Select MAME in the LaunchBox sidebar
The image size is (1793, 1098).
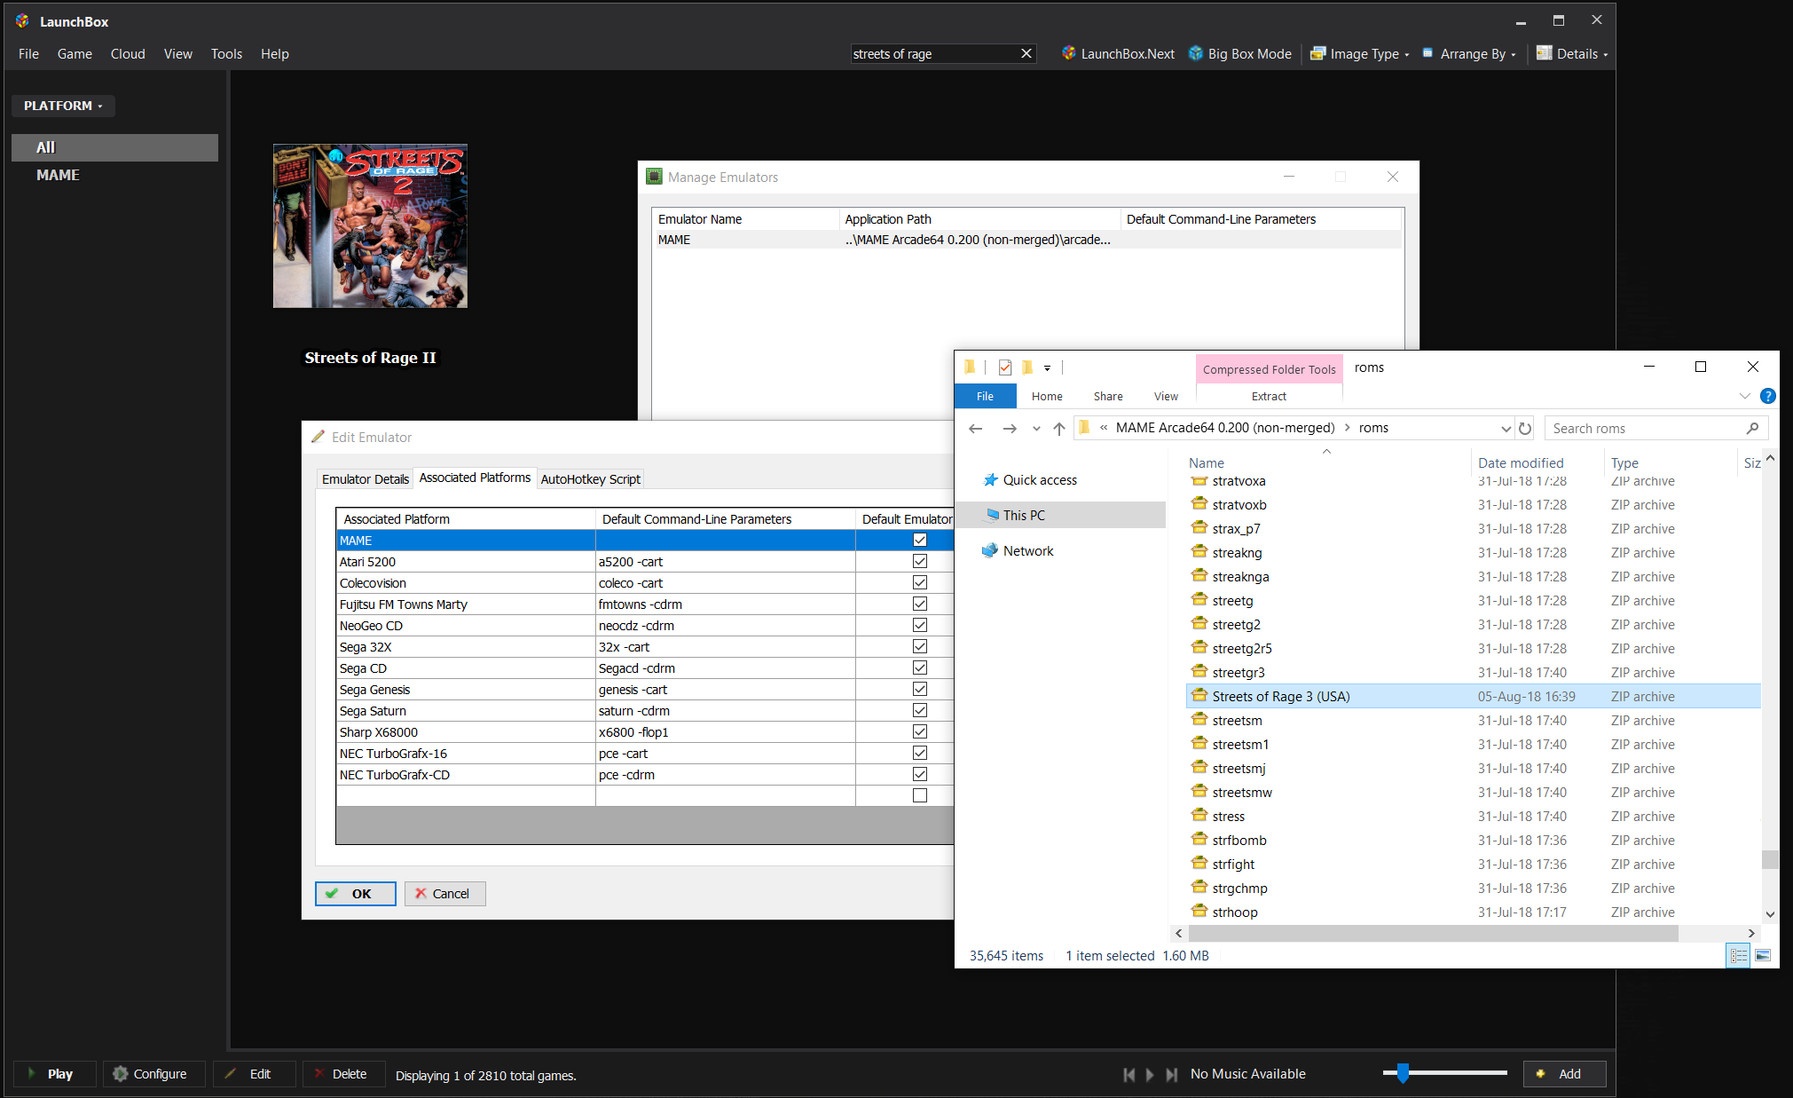(114, 175)
